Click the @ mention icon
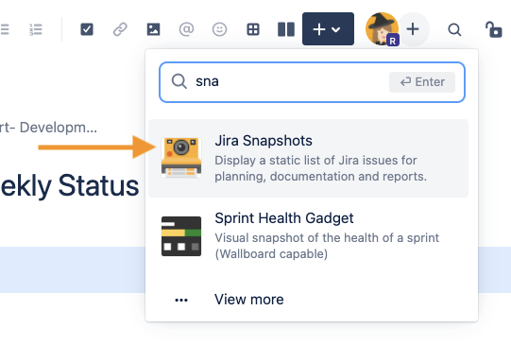Screen dimensions: 511x345 pos(186,29)
